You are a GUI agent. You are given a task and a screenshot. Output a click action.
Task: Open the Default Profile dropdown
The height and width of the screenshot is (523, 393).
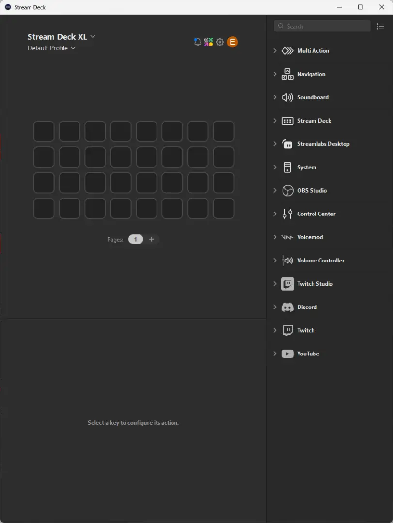(51, 48)
